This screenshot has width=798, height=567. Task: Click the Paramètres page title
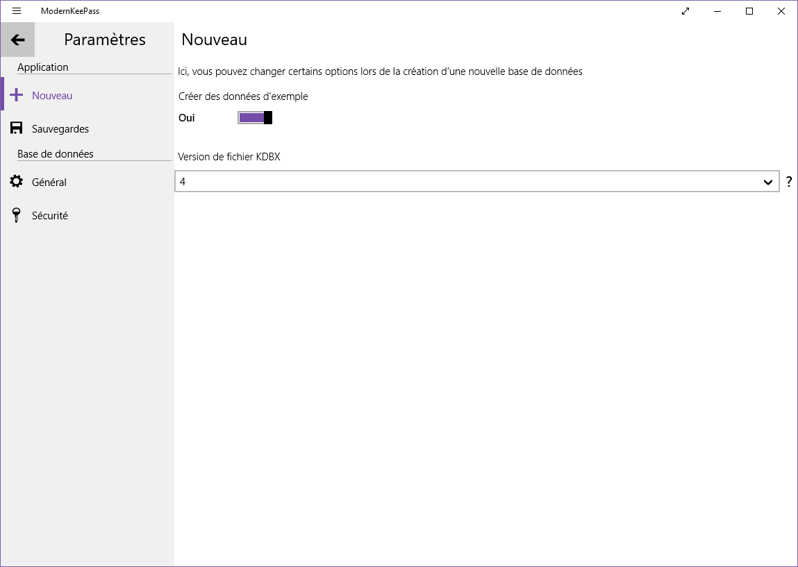105,40
